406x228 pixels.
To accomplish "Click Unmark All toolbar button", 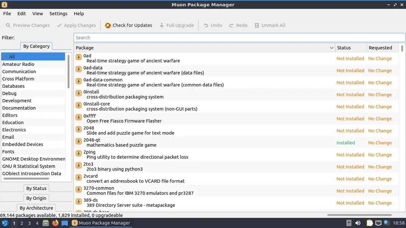I will coord(270,25).
